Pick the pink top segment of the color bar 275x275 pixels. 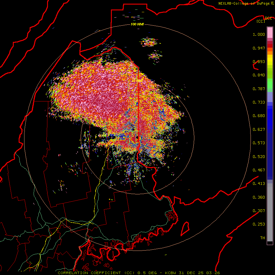pyautogui.click(x=270, y=32)
